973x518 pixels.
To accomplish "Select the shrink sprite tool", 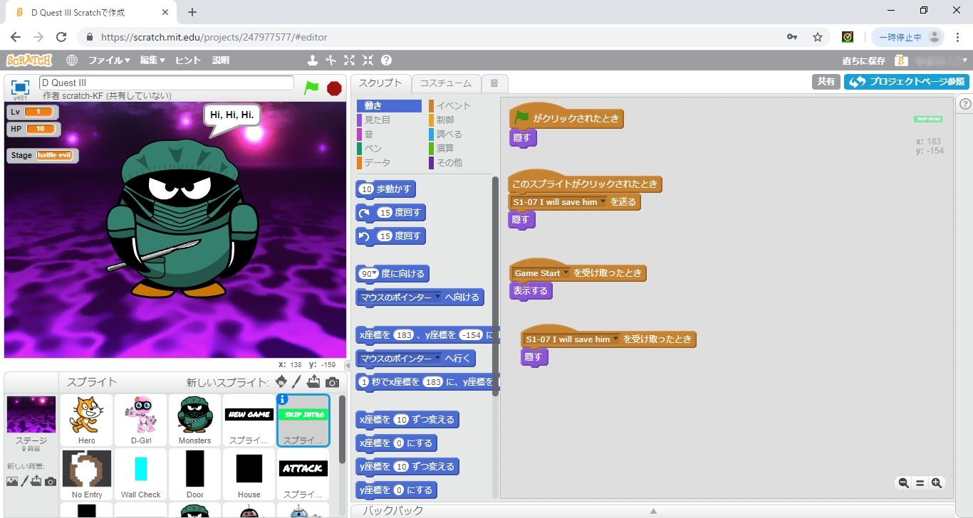I will point(368,60).
